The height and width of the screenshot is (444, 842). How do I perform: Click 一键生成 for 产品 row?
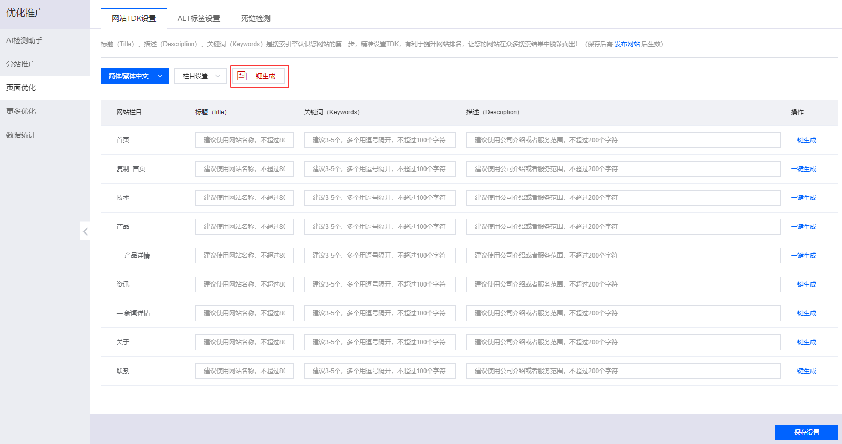pyautogui.click(x=804, y=227)
